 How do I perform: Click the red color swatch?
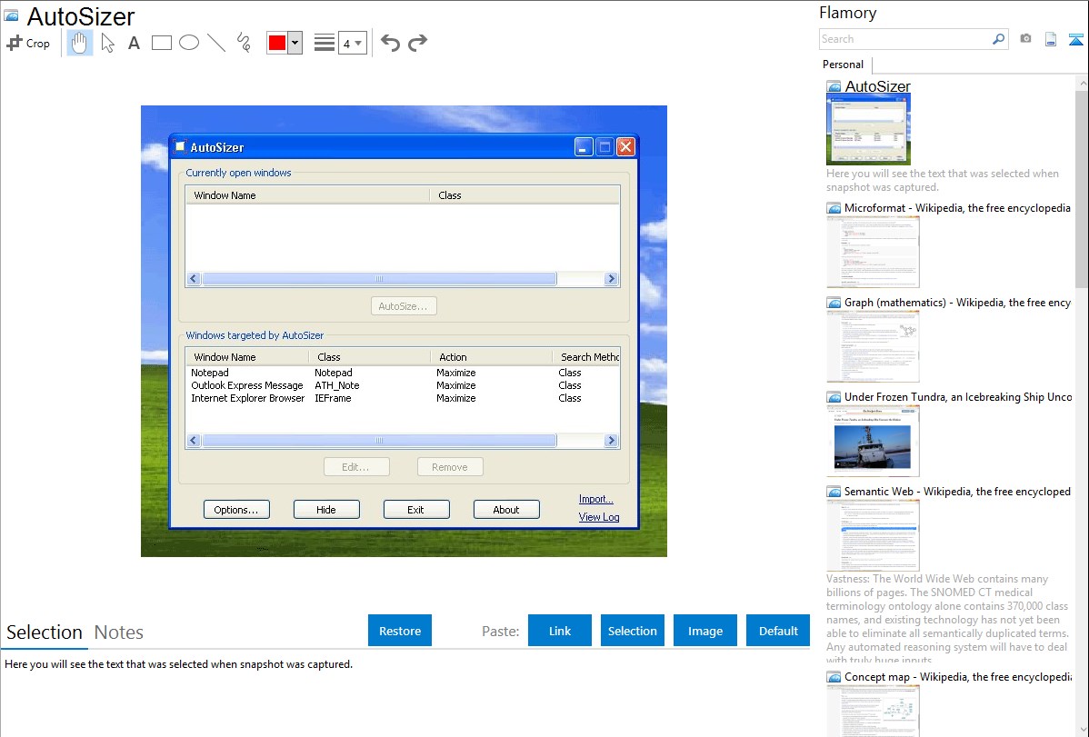277,43
